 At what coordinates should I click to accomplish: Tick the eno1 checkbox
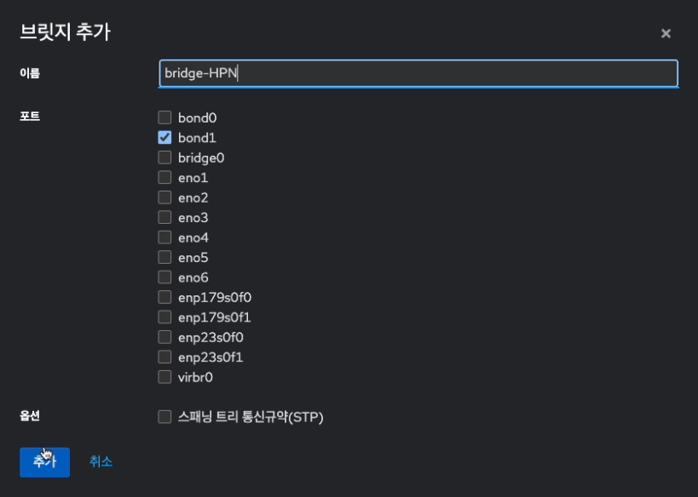[x=165, y=178]
